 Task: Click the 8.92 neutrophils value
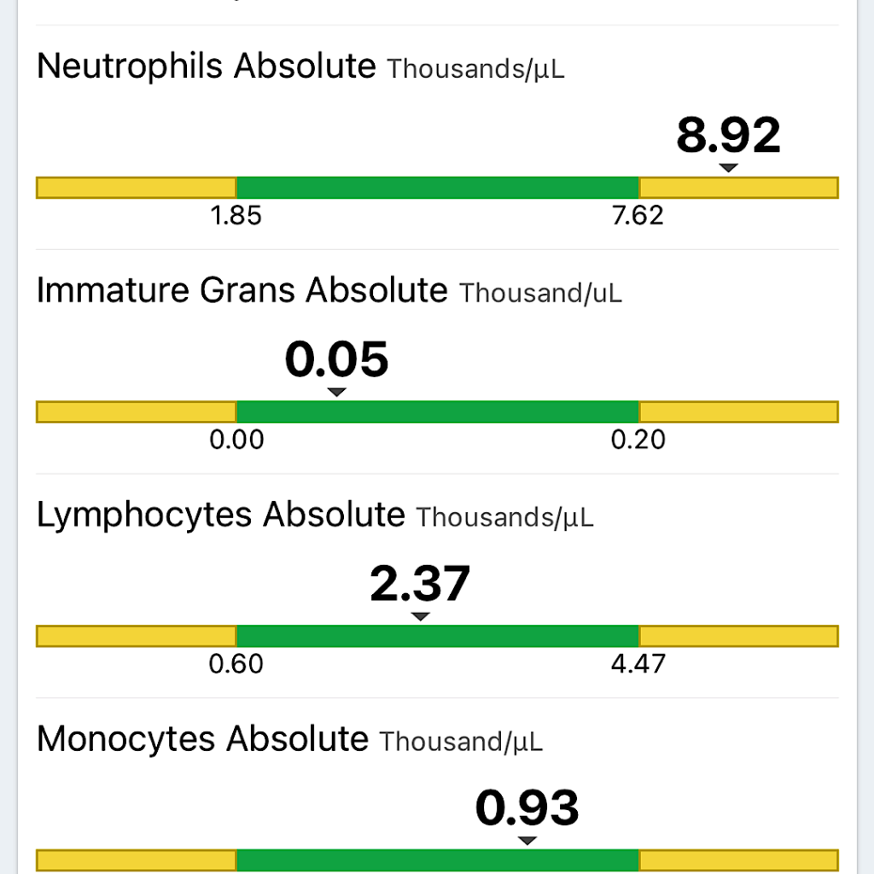[728, 135]
